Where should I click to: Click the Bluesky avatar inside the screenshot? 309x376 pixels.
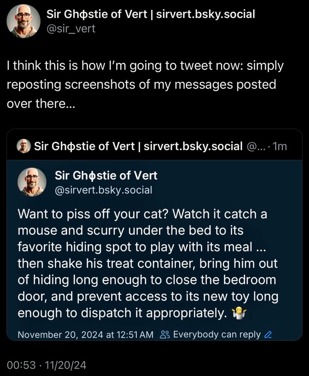[x=32, y=182]
